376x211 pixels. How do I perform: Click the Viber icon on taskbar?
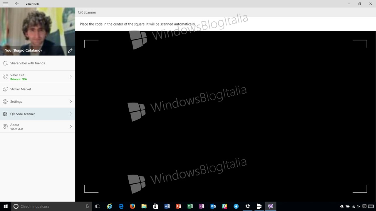coord(271,206)
